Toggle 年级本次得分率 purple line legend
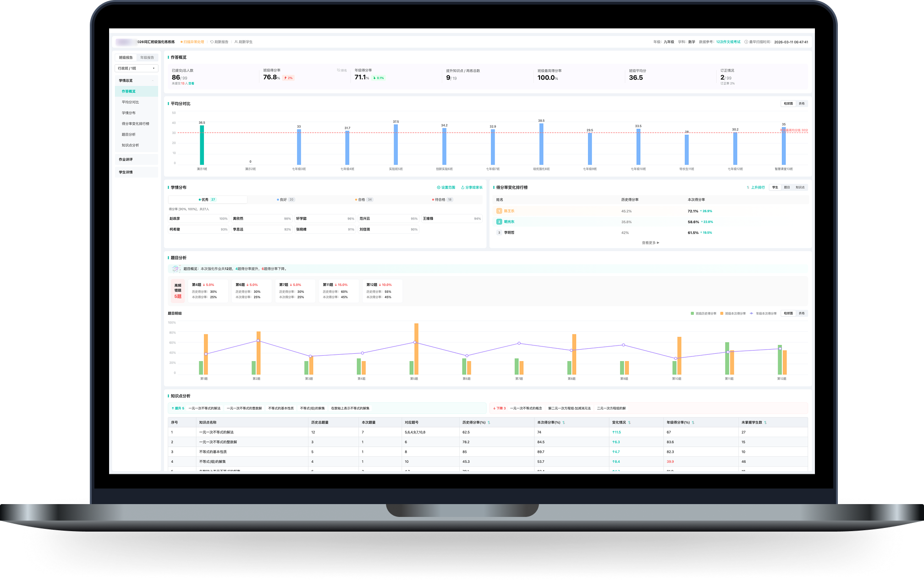The height and width of the screenshot is (582, 924). coord(763,313)
